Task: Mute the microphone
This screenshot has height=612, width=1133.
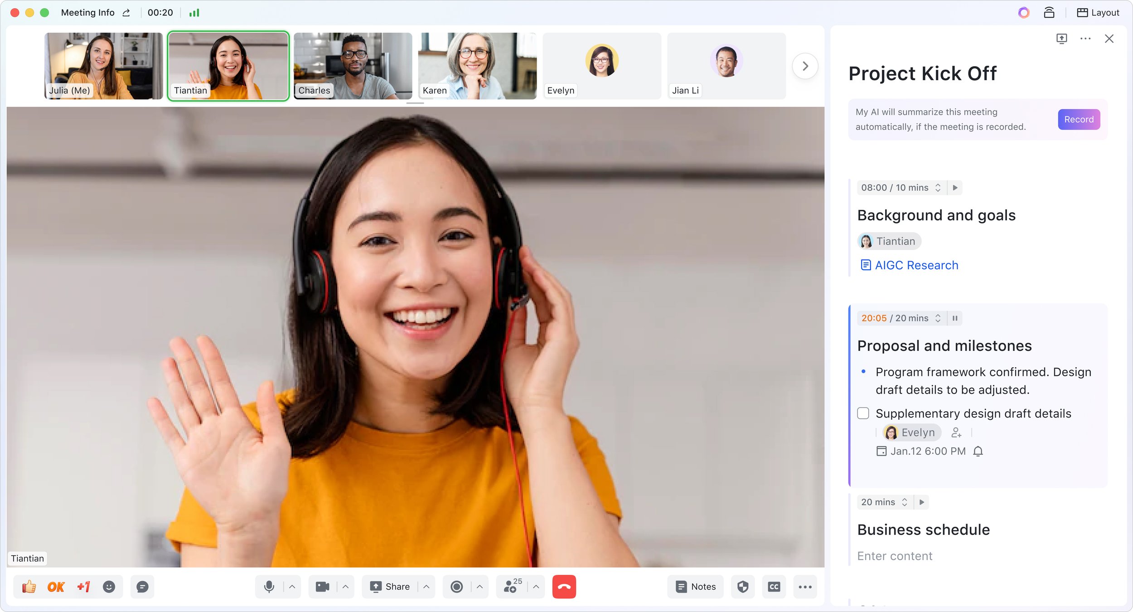Action: (269, 587)
